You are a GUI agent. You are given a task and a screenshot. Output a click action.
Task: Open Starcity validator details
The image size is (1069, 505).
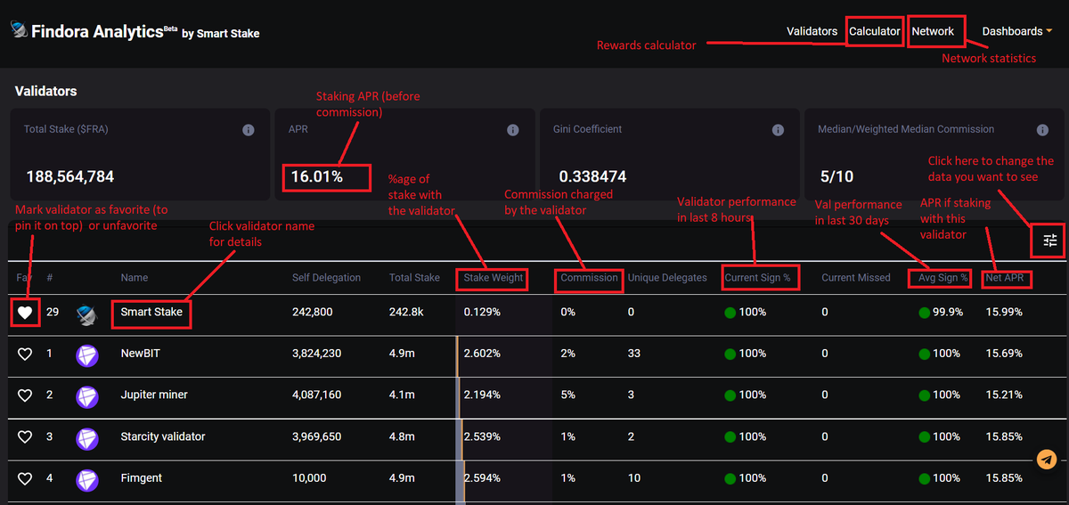tap(163, 436)
